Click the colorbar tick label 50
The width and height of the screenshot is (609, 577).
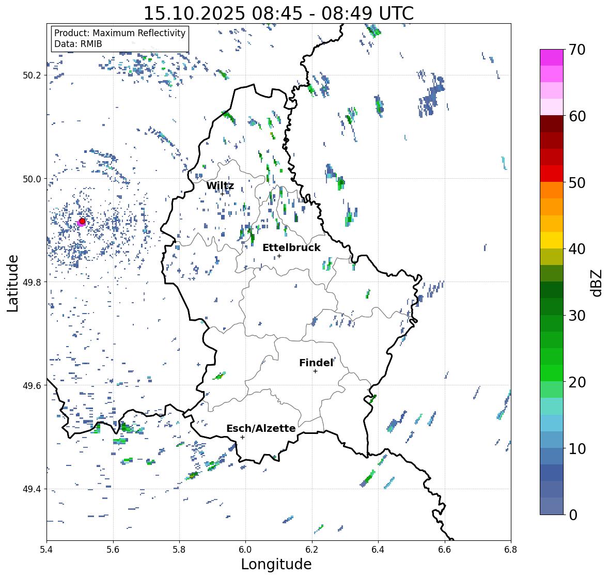(x=577, y=183)
